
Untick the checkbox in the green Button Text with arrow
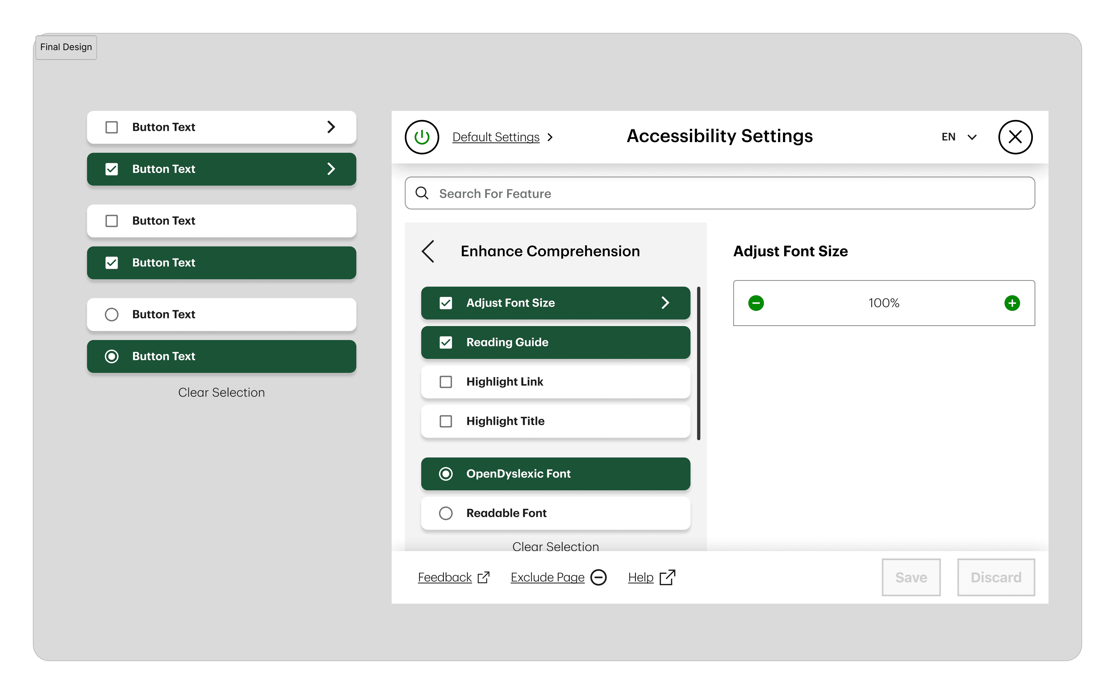click(111, 169)
